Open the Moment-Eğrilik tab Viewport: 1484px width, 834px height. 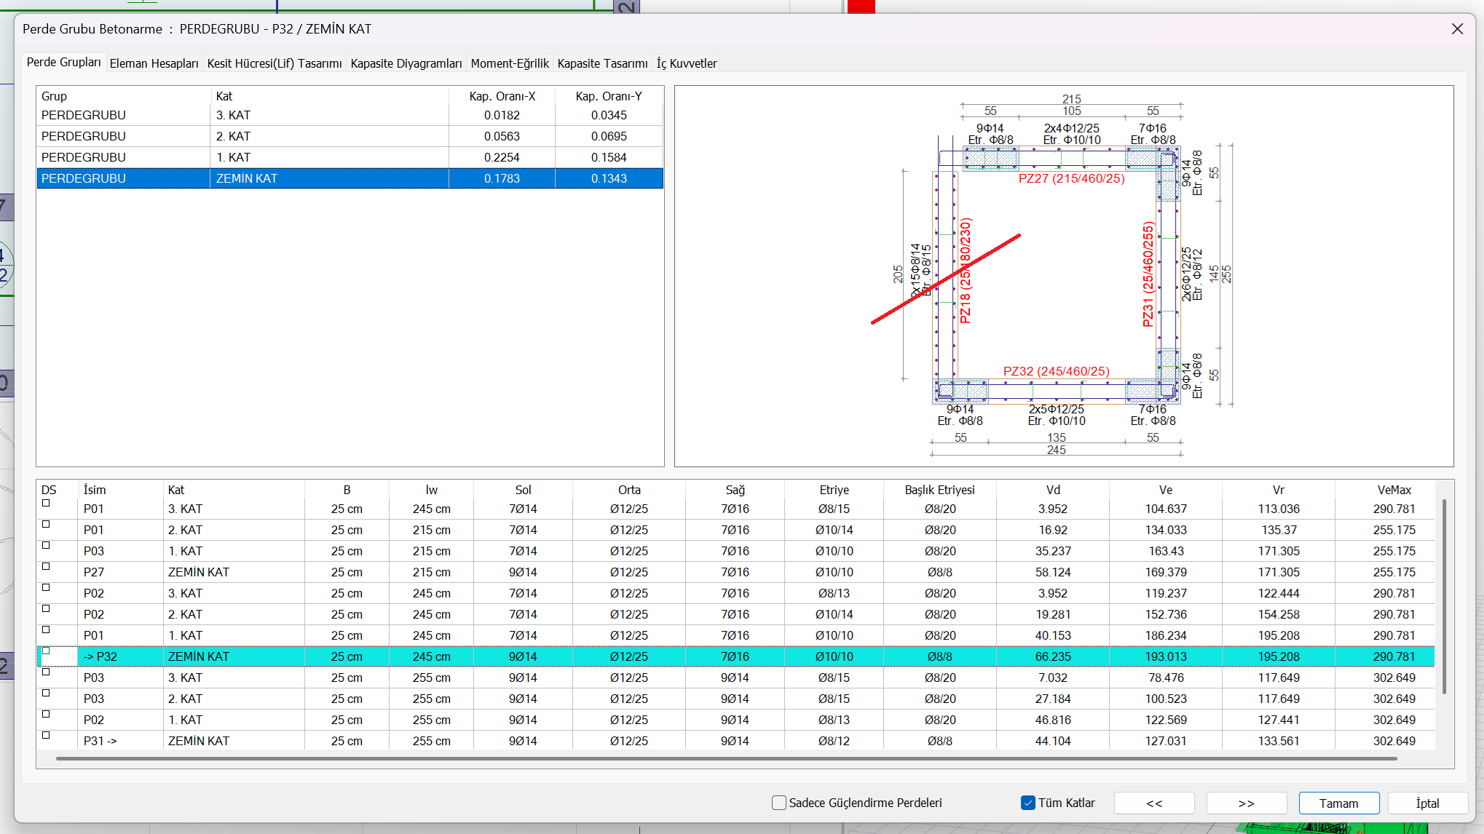(x=509, y=63)
